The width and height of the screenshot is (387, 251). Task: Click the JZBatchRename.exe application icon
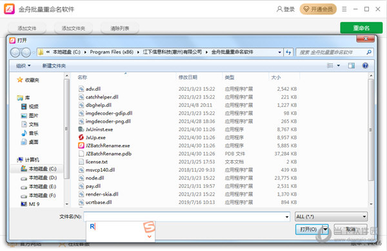(81, 145)
